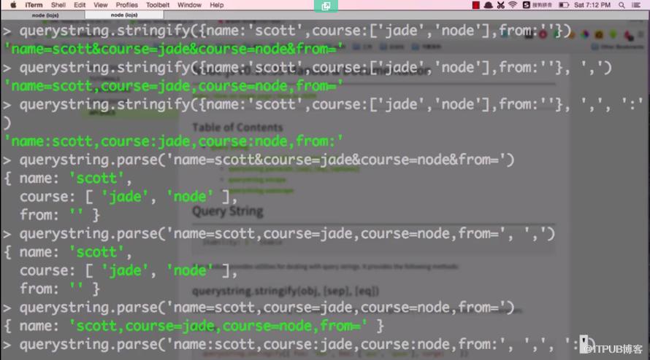Open the Notification Center list icon
The width and height of the screenshot is (650, 360).
[636, 5]
